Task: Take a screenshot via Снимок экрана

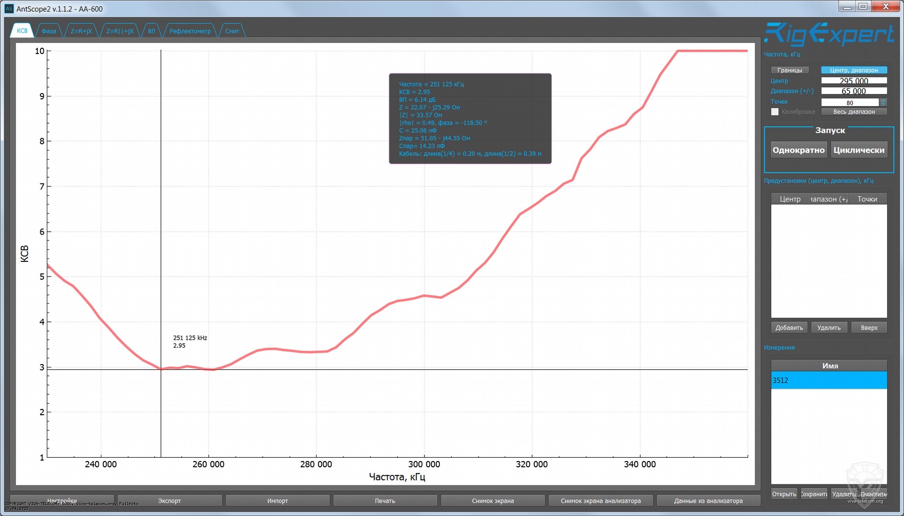Action: pos(492,501)
